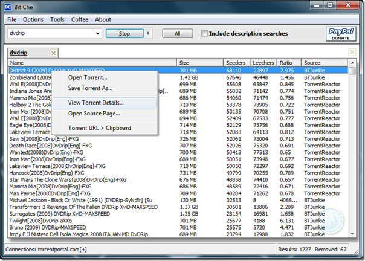Select Torrent URL > Clipboard entry
365x261 pixels.
[x=105, y=128]
